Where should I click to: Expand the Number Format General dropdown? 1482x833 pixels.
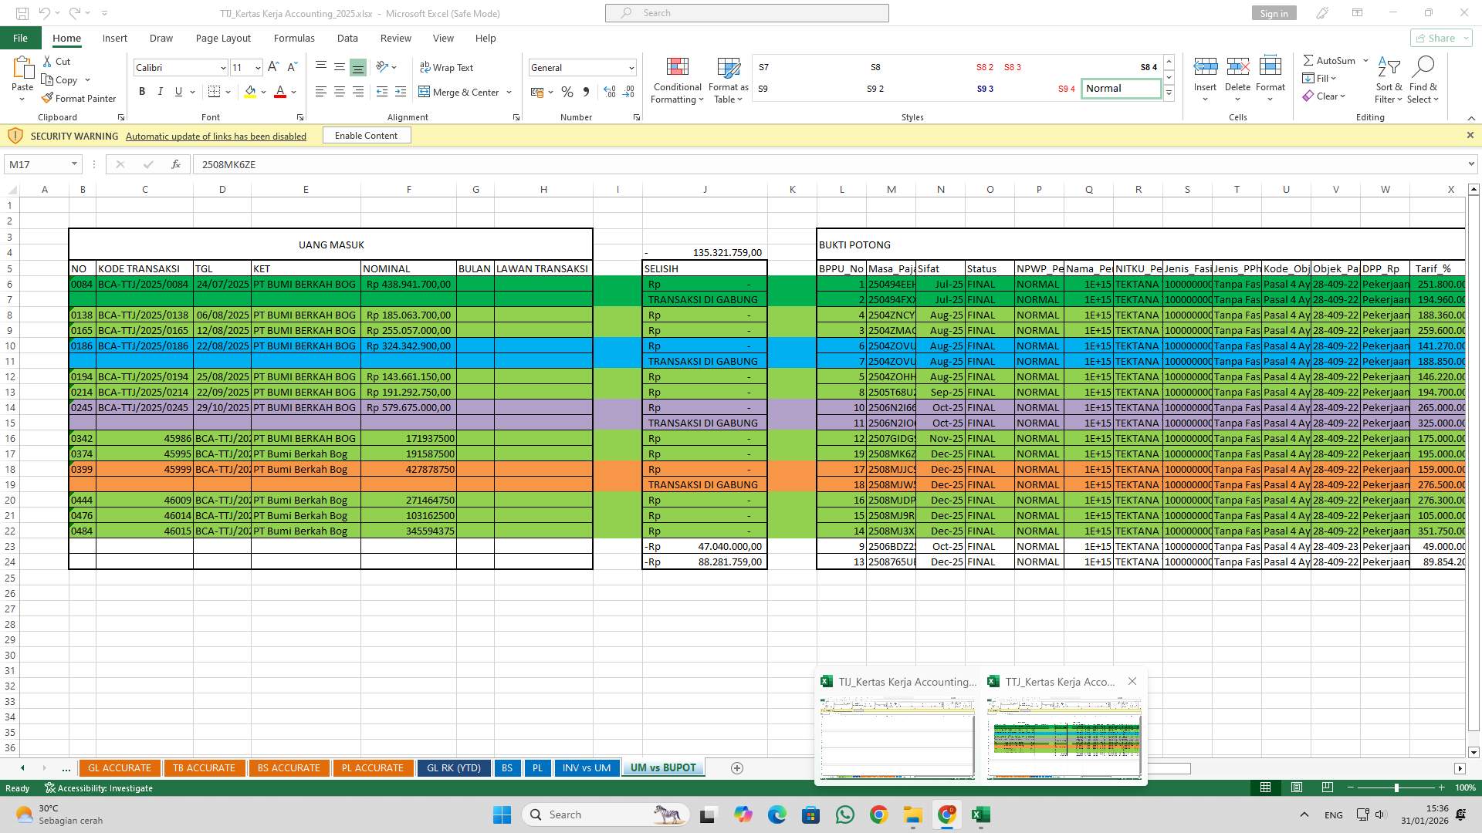(631, 68)
